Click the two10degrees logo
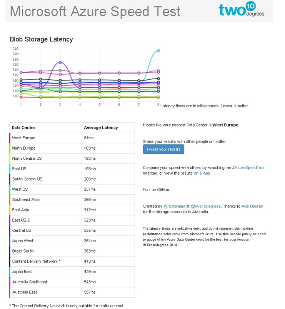Viewport: 285px width, 309px height. pyautogui.click(x=241, y=10)
